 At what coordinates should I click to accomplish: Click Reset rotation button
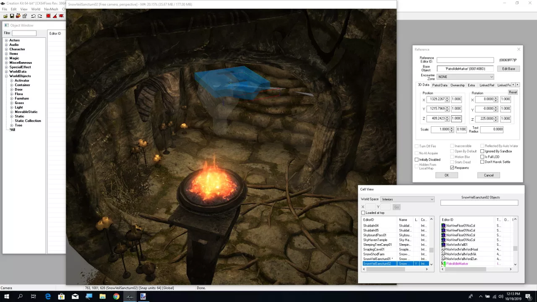click(x=513, y=92)
